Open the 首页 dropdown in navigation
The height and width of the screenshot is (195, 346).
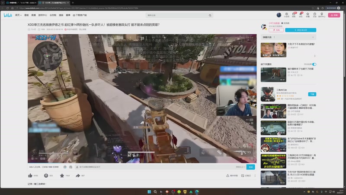[x=18, y=15]
